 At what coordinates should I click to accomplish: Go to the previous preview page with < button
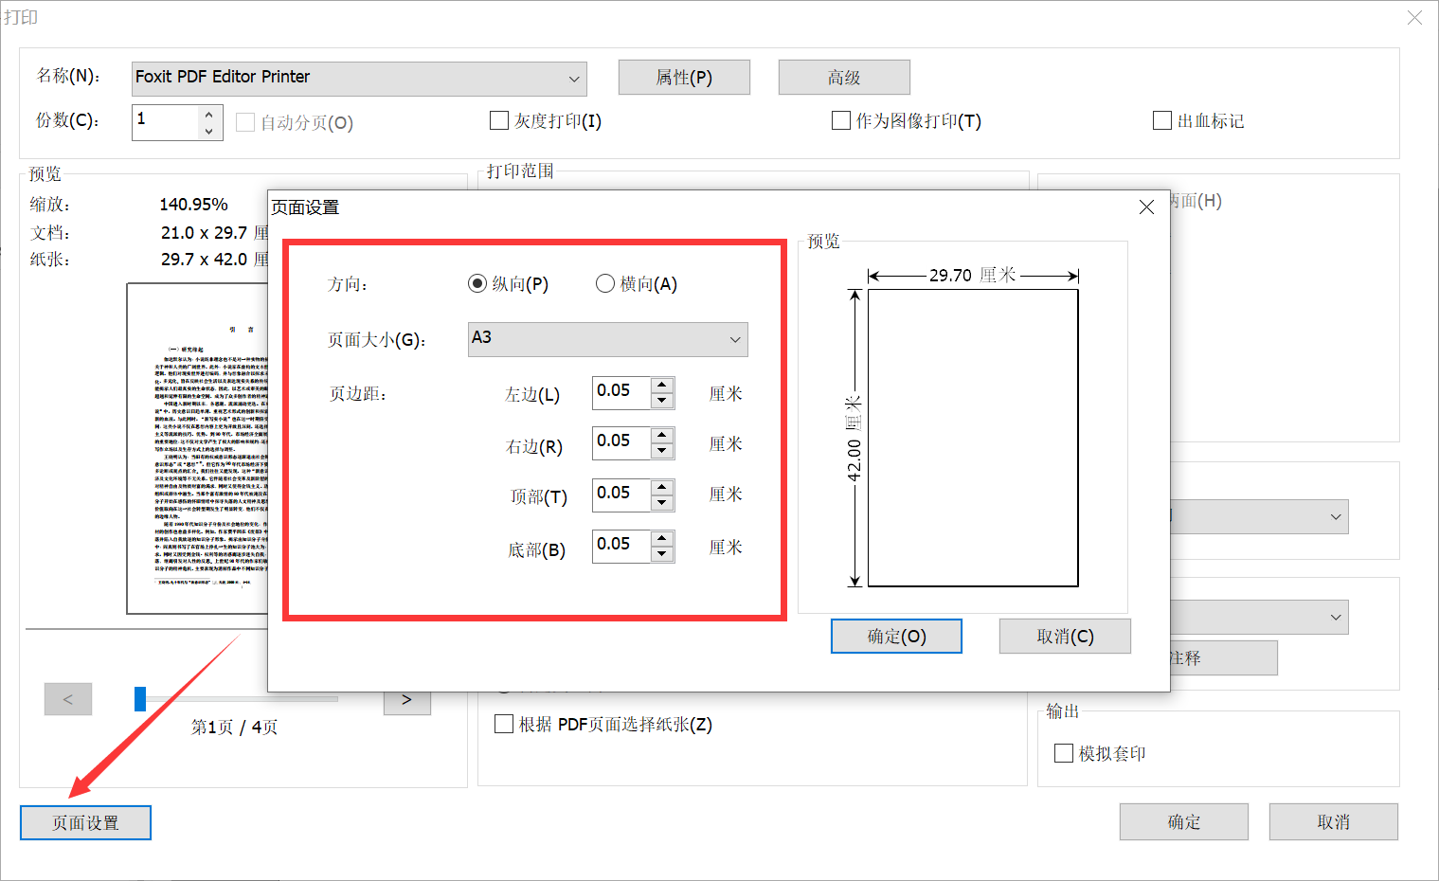coord(68,699)
